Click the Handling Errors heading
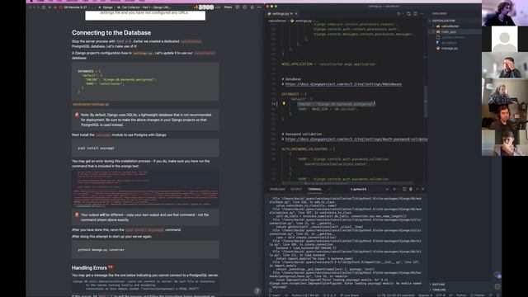528x297 pixels. click(x=92, y=267)
